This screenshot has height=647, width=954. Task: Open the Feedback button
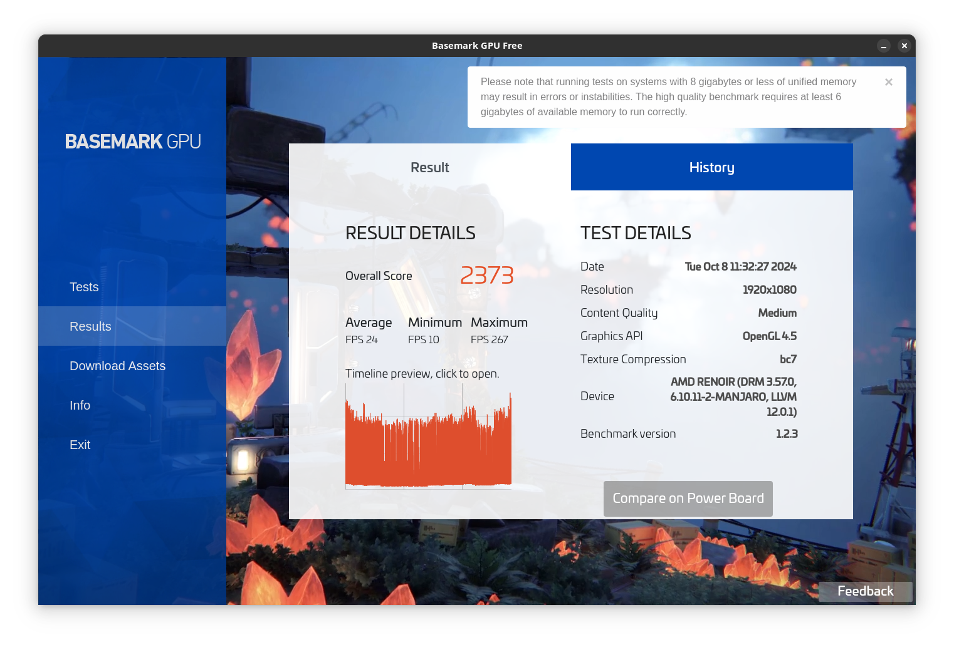[x=865, y=591]
